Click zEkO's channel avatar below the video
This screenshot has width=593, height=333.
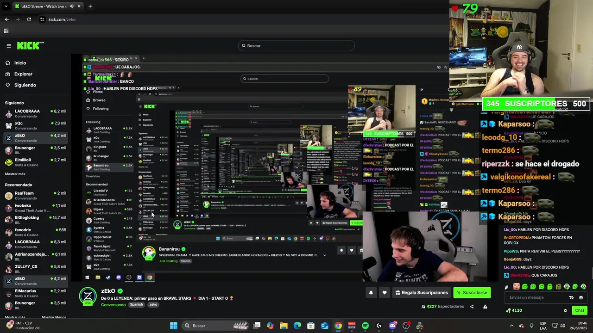tap(88, 296)
